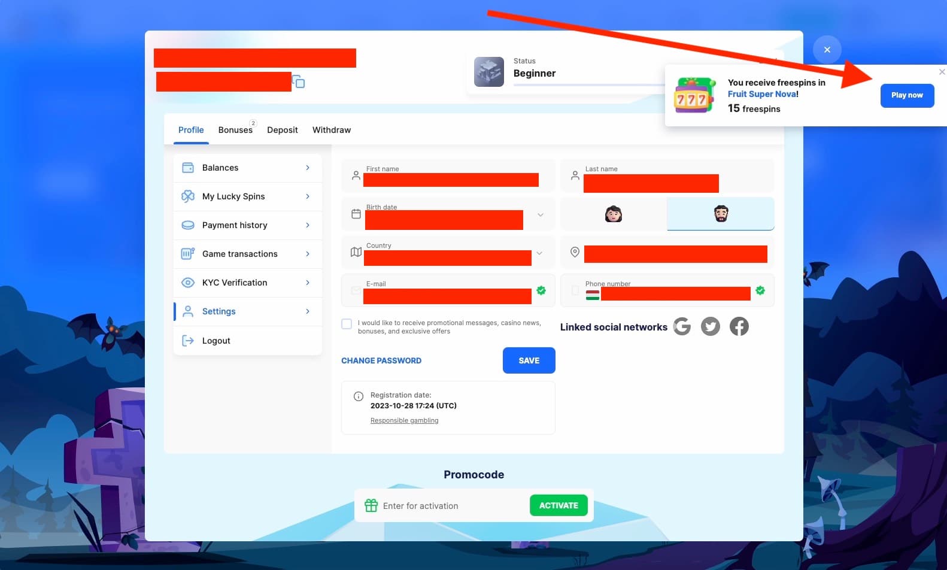The width and height of the screenshot is (947, 570).
Task: Switch to the Profile tab
Action: click(191, 130)
